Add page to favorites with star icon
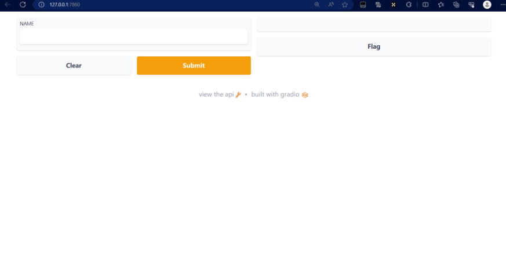The image size is (506, 255). pyautogui.click(x=345, y=5)
